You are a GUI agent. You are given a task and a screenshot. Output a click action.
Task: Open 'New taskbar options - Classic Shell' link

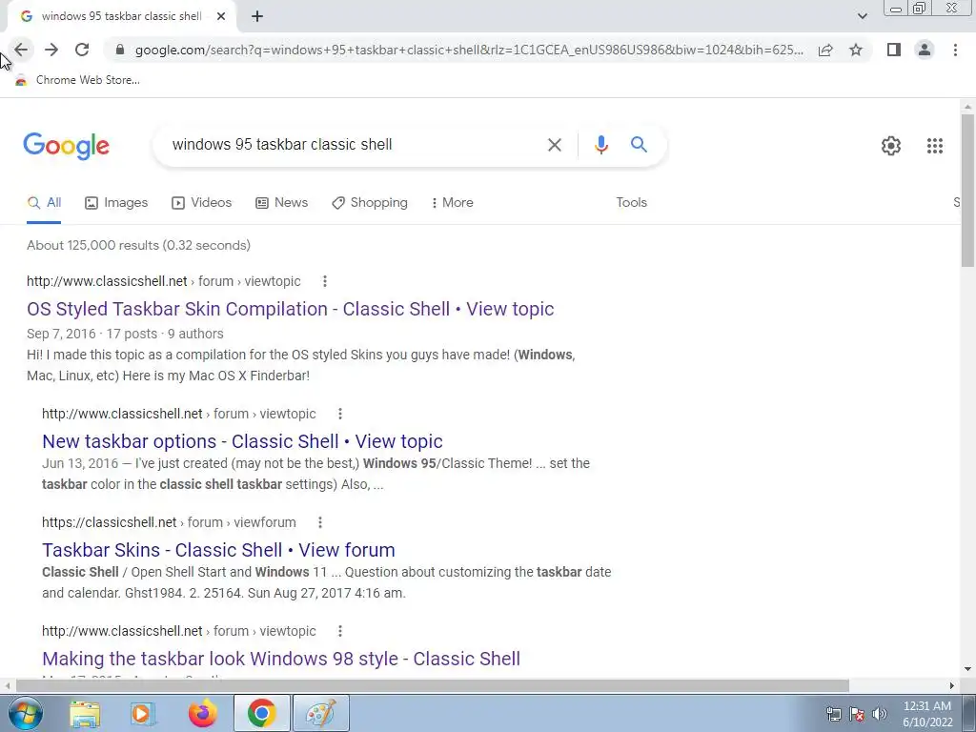(x=242, y=441)
